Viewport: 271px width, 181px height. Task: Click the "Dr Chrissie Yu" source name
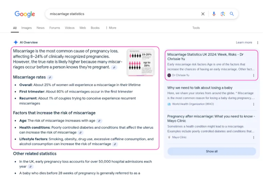tap(181, 75)
